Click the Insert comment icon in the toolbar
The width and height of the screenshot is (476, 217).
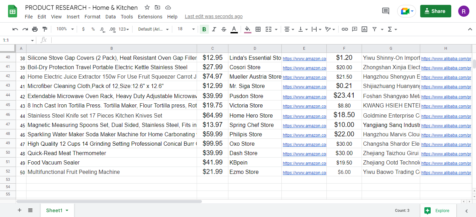click(355, 29)
